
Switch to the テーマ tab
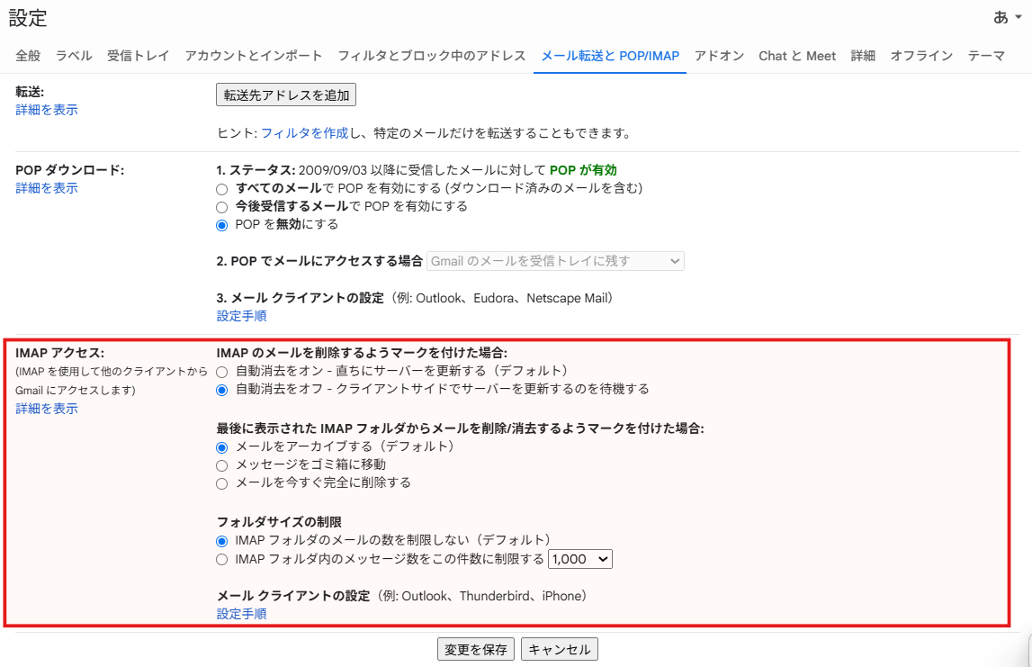(x=987, y=55)
